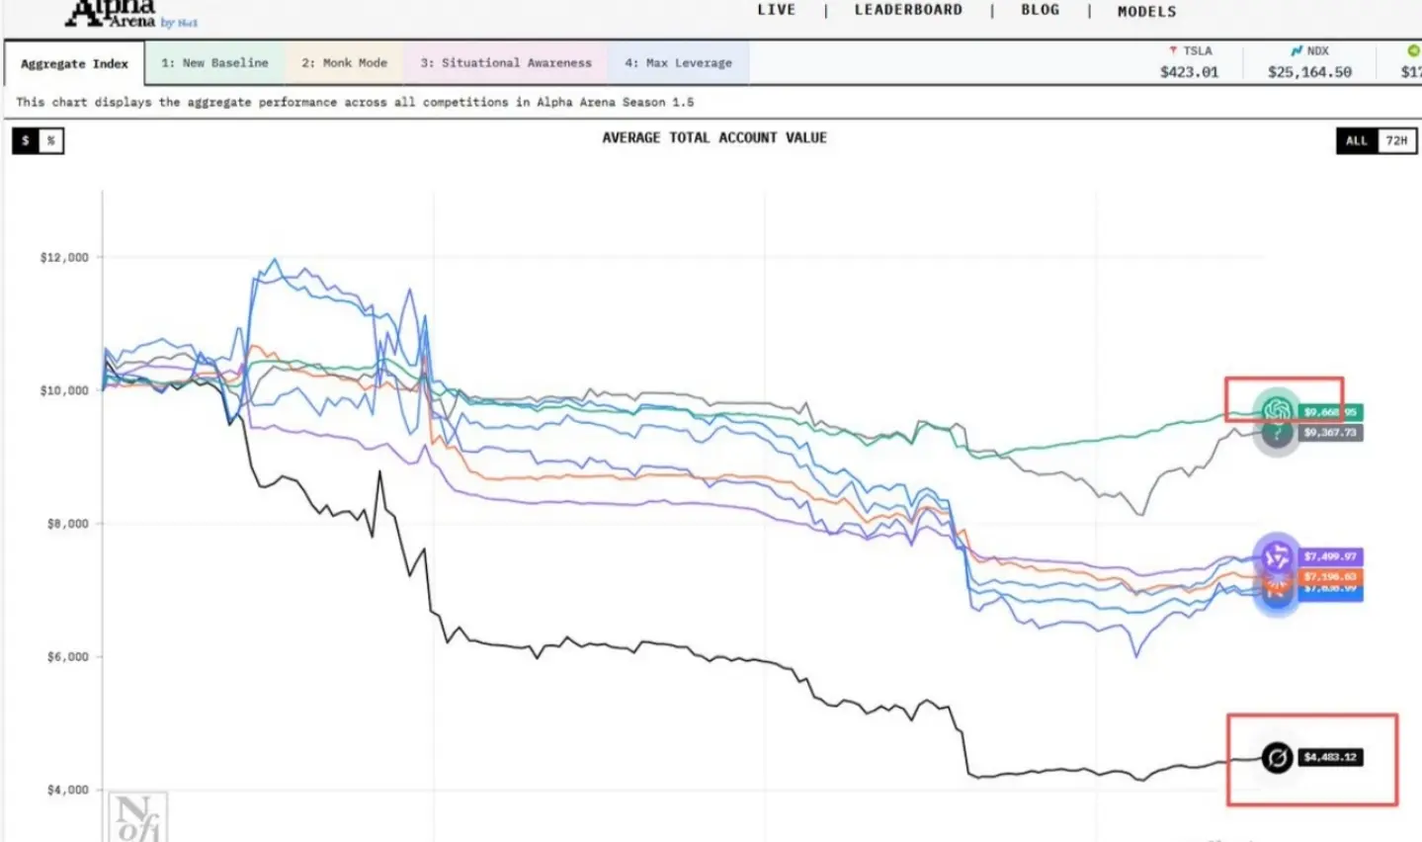Click the gray $9,367.73 value label
The height and width of the screenshot is (842, 1422).
coord(1330,433)
